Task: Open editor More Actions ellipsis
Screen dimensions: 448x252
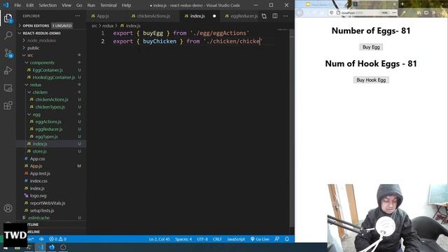Action: tap(286, 16)
